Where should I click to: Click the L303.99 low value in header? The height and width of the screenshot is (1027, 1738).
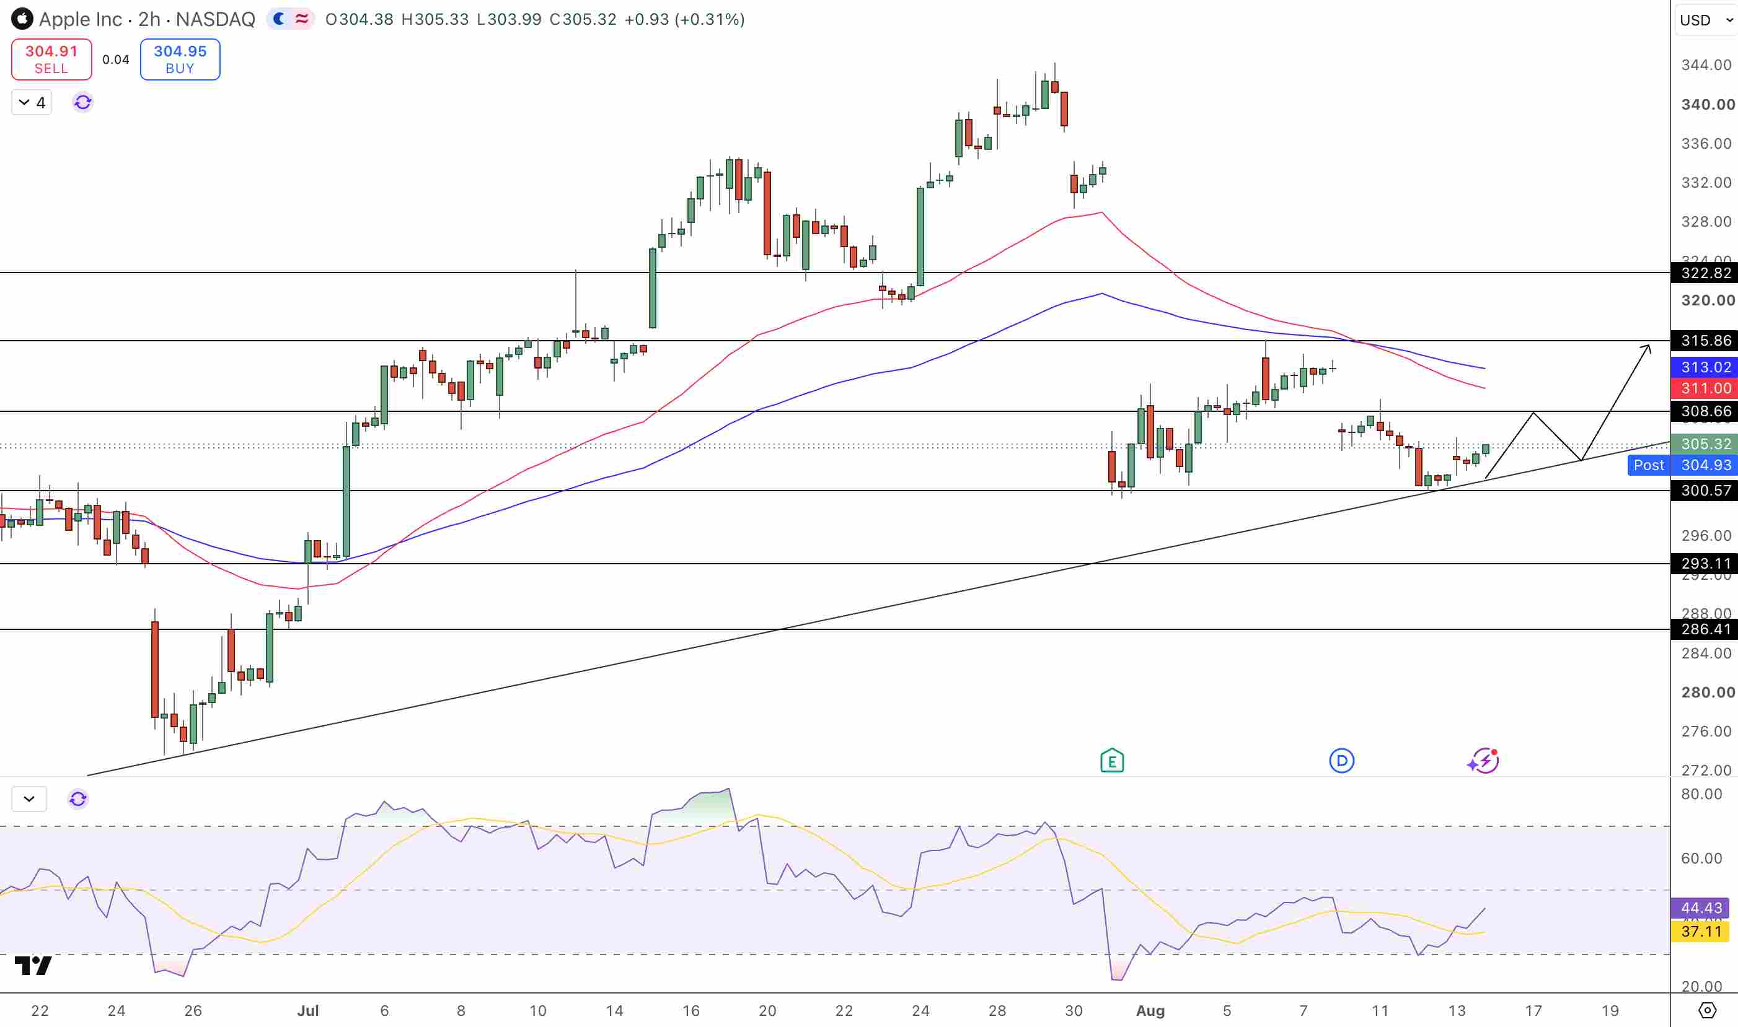coord(509,19)
